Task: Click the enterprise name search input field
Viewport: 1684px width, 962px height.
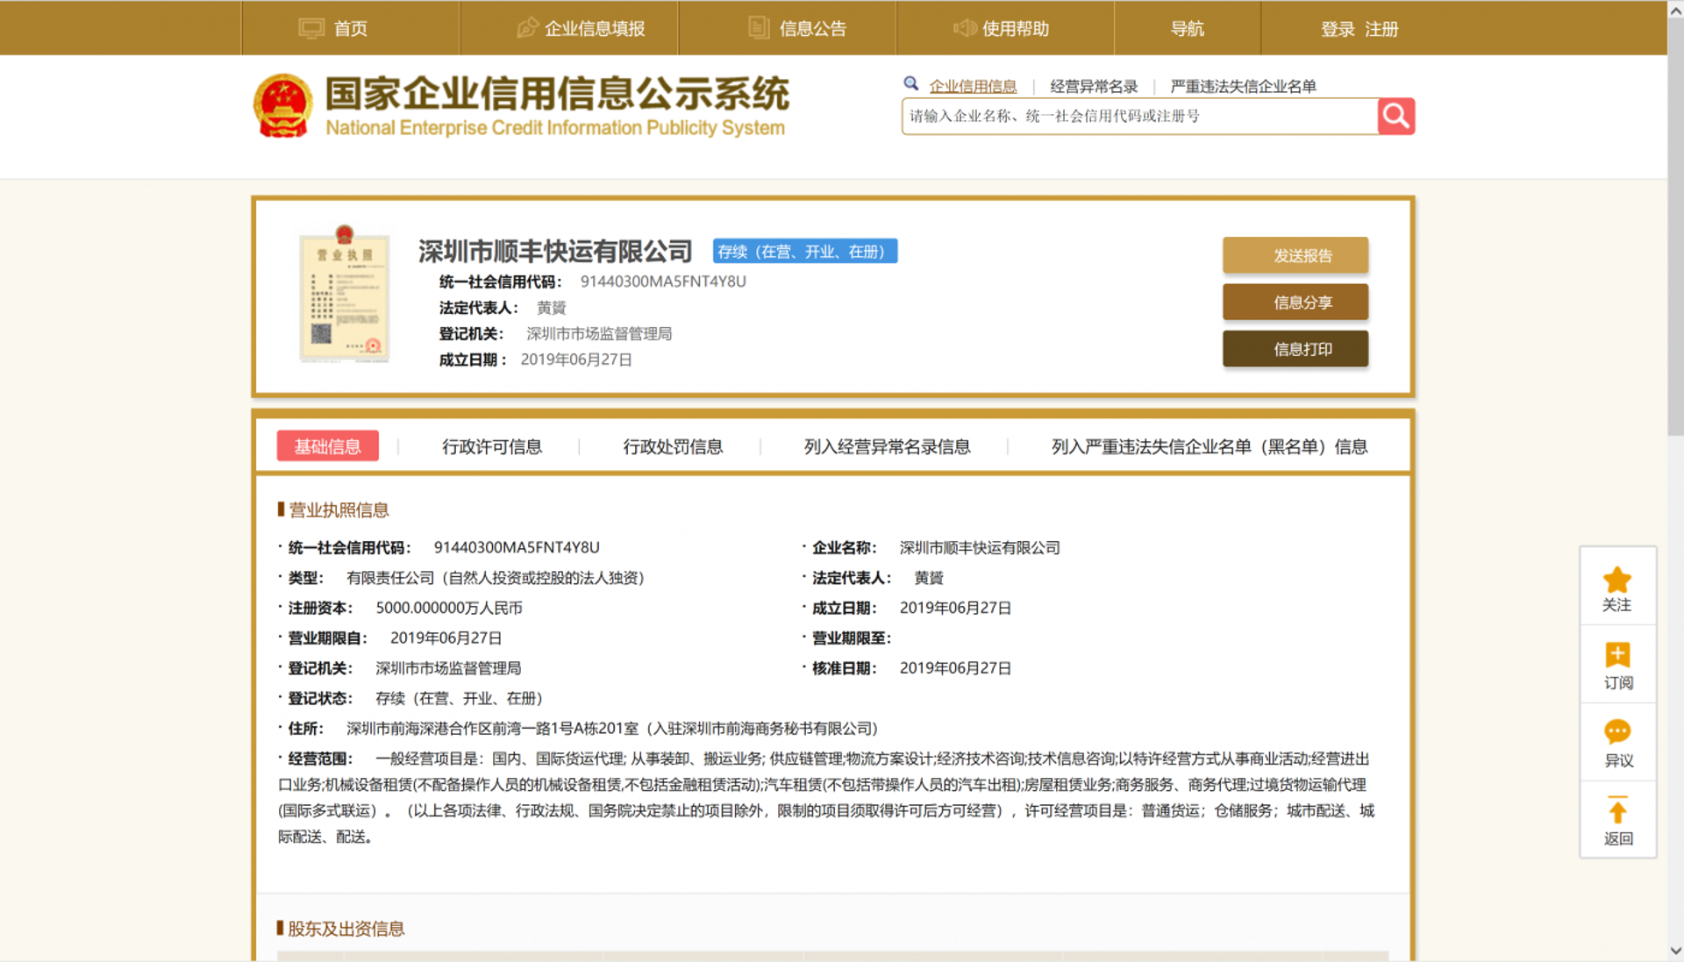Action: 1139,116
